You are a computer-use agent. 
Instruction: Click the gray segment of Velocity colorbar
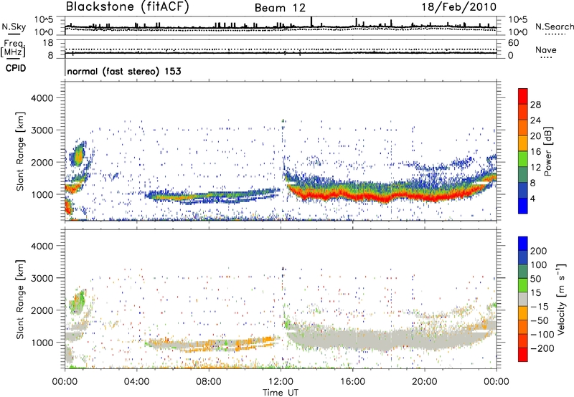pyautogui.click(x=523, y=299)
